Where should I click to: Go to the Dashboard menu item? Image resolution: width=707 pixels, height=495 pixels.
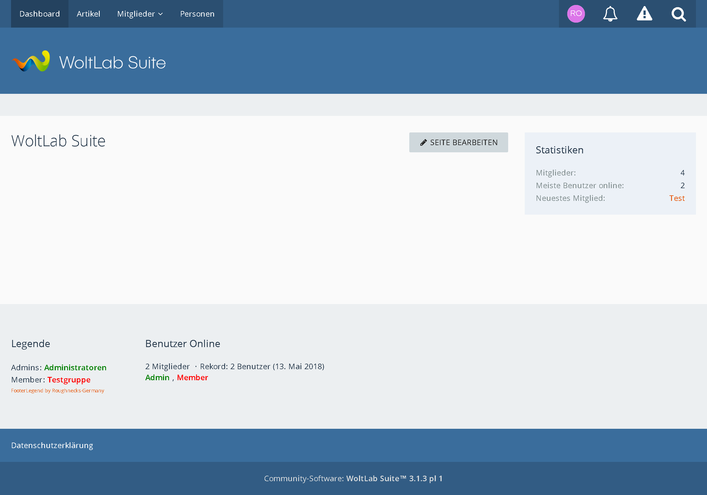tap(40, 14)
